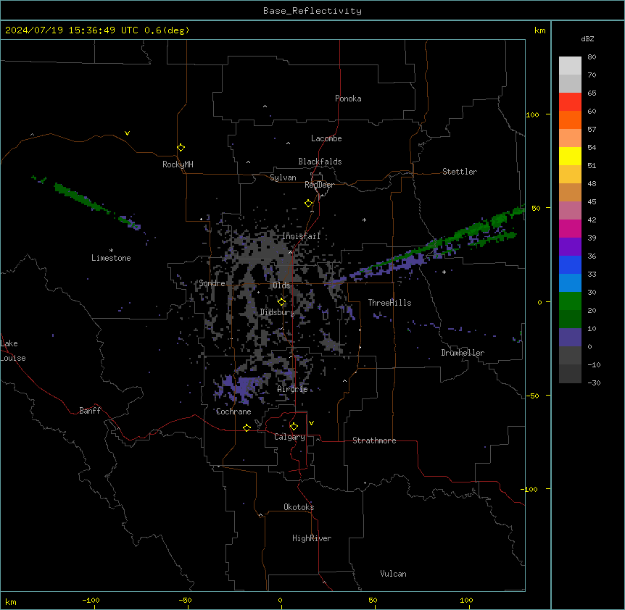Click the yellow V marker northeast of Calgary
The height and width of the screenshot is (610, 625).
tap(311, 423)
